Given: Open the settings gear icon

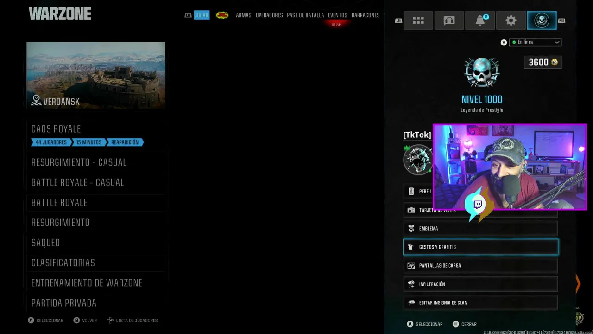Looking at the screenshot, I should [x=511, y=20].
